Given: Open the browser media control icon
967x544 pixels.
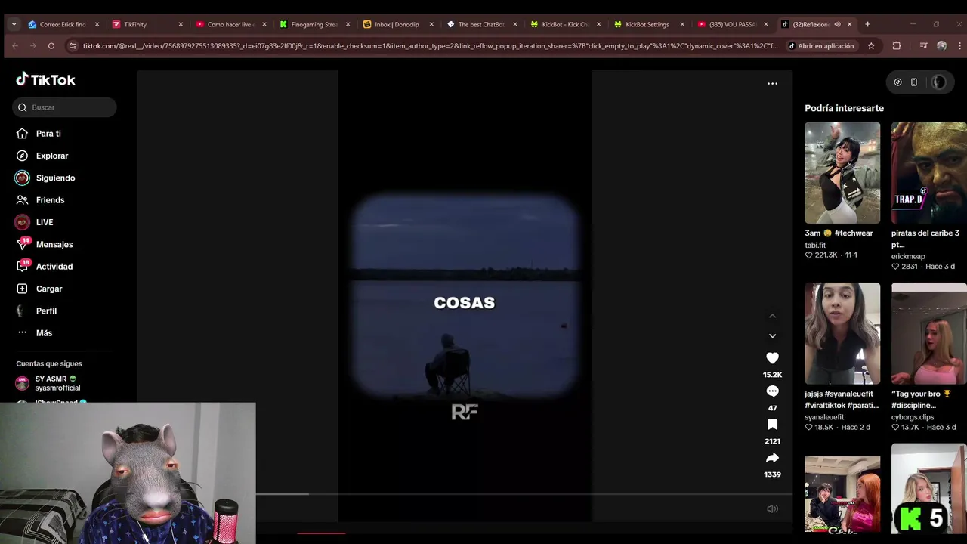Looking at the screenshot, I should (x=923, y=46).
